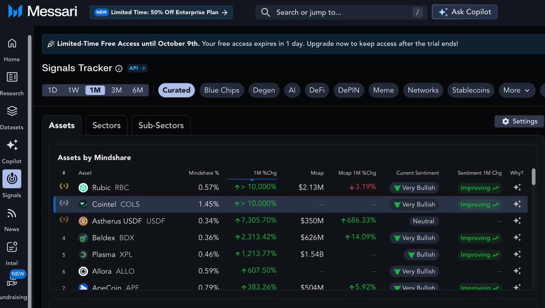Click the Ask Copilot button
Image resolution: width=545 pixels, height=308 pixels.
(x=464, y=11)
